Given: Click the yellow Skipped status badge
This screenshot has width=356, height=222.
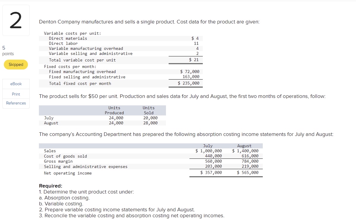Looking at the screenshot, I should point(16,64).
